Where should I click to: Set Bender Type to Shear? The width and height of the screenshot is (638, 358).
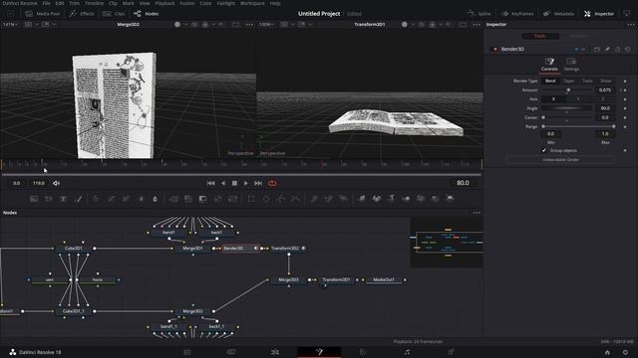pos(605,81)
